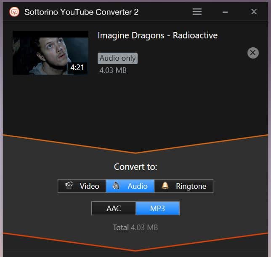271x257 pixels.
Task: Click the Imagine Dragons - Radioactive title
Action: pyautogui.click(x=158, y=35)
